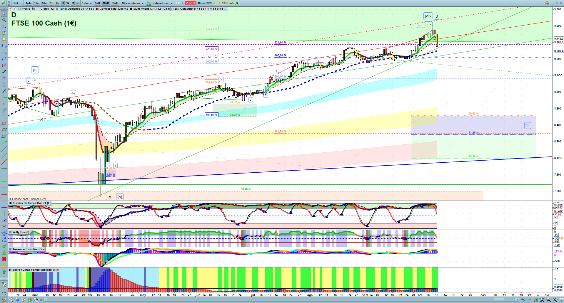Viewport: 564px width, 303px height.
Task: Switch to the 12m timeframe
Action: pos(37,3)
